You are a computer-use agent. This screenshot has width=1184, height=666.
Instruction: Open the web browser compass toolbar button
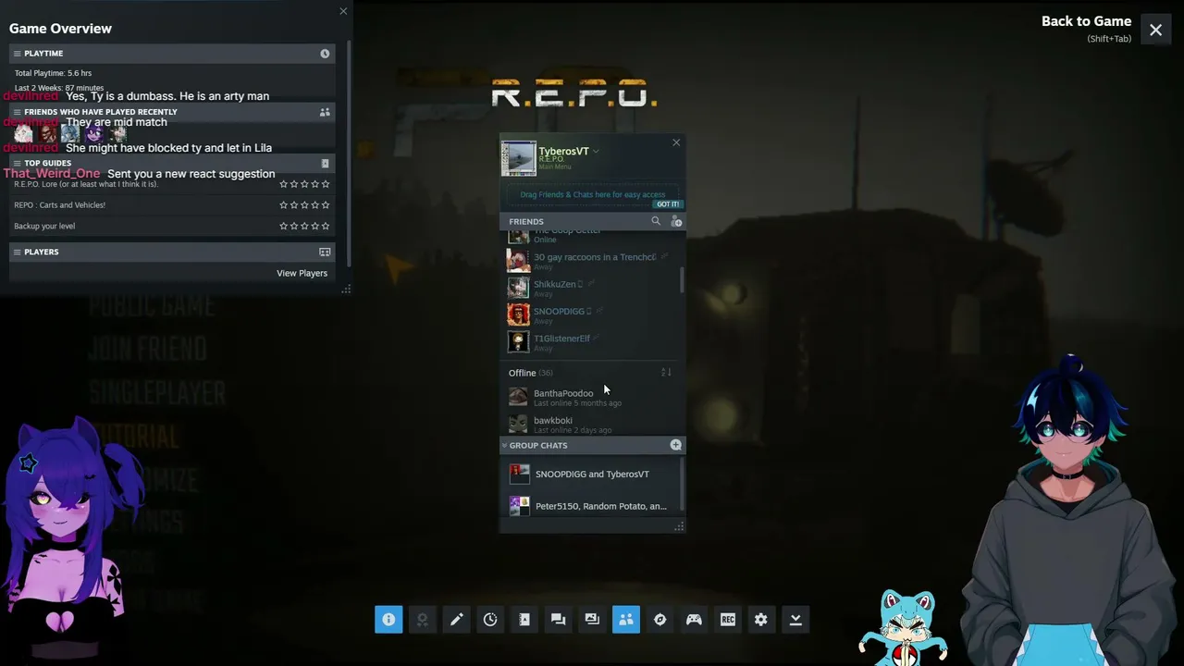pos(660,620)
